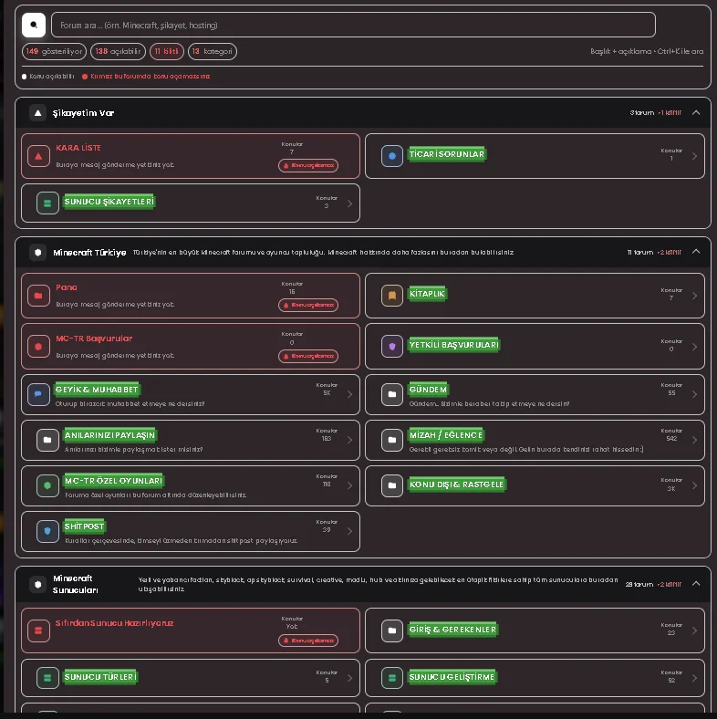Click the Minecraft Sunucuları header icon

click(x=38, y=584)
